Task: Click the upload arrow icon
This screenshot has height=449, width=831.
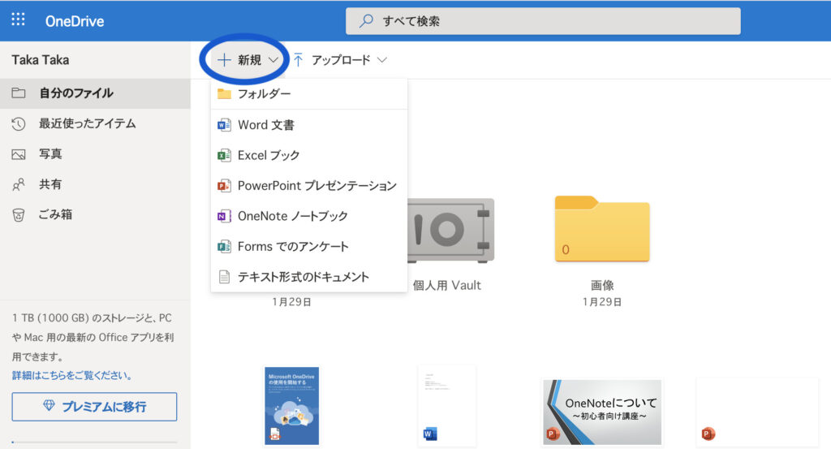Action: tap(298, 60)
